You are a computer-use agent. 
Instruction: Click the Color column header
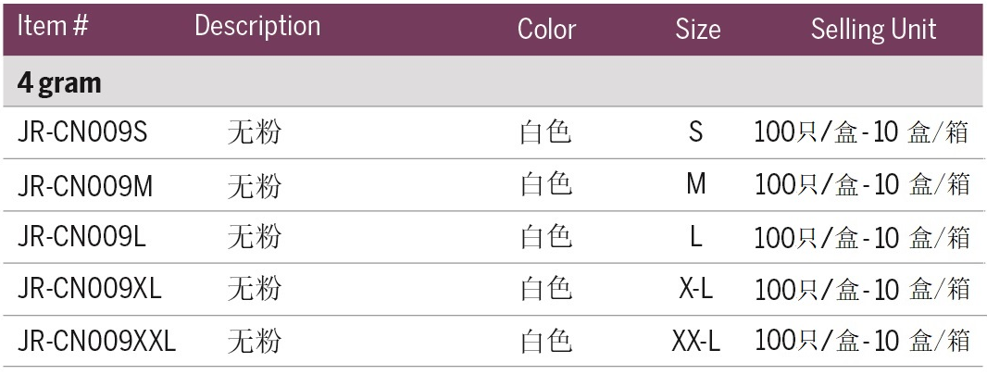coord(546,29)
